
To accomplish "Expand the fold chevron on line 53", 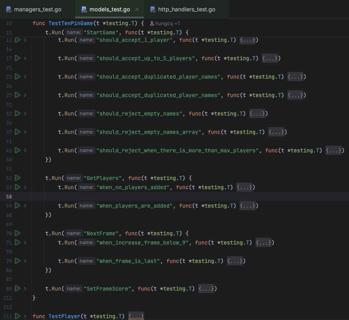I will click(25, 187).
